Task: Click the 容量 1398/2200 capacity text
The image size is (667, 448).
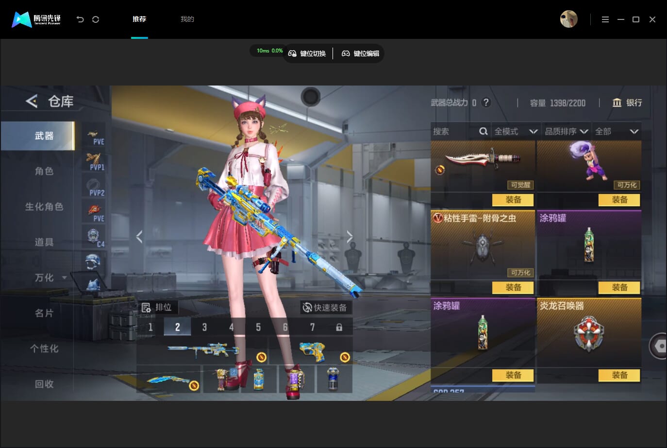Action: (558, 103)
